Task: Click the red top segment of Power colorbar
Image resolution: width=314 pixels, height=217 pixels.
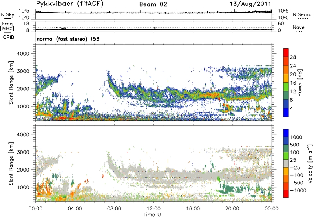Action: 286,53
